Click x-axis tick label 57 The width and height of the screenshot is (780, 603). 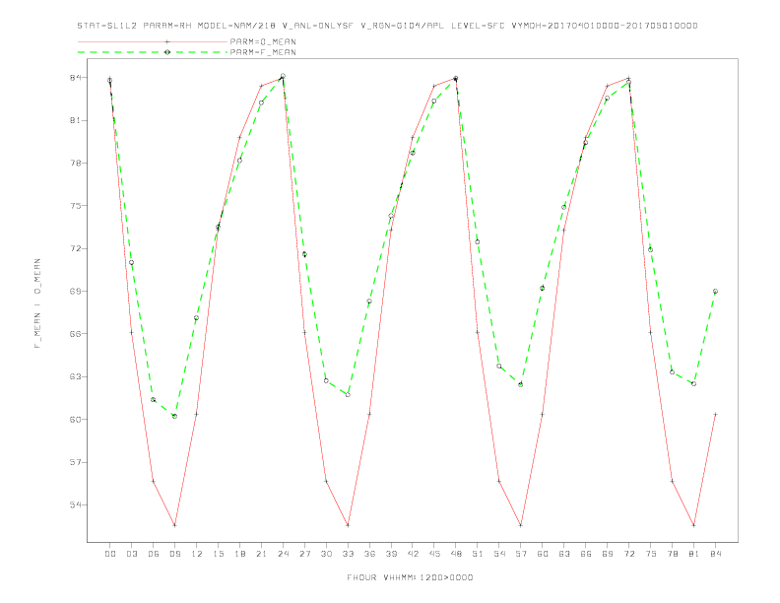(x=521, y=554)
